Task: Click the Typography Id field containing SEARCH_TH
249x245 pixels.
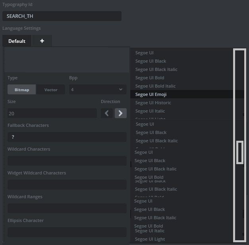Action: click(x=62, y=16)
